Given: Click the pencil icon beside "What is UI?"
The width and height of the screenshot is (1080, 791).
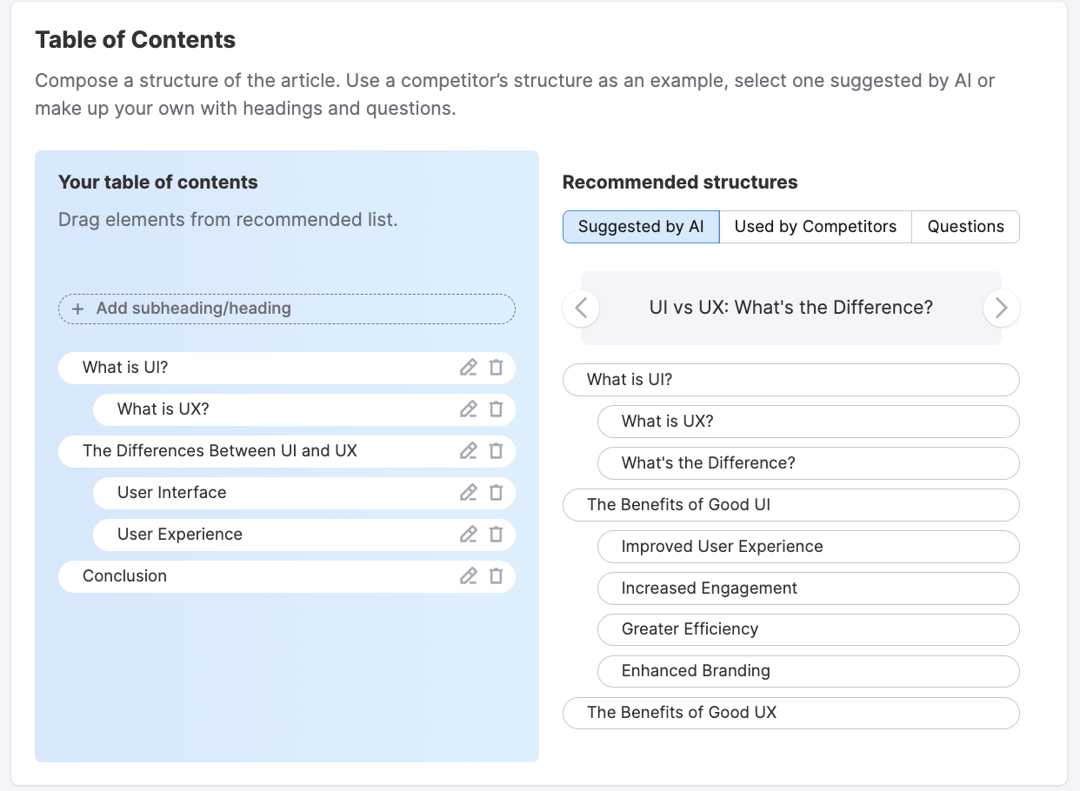Looking at the screenshot, I should coord(469,367).
